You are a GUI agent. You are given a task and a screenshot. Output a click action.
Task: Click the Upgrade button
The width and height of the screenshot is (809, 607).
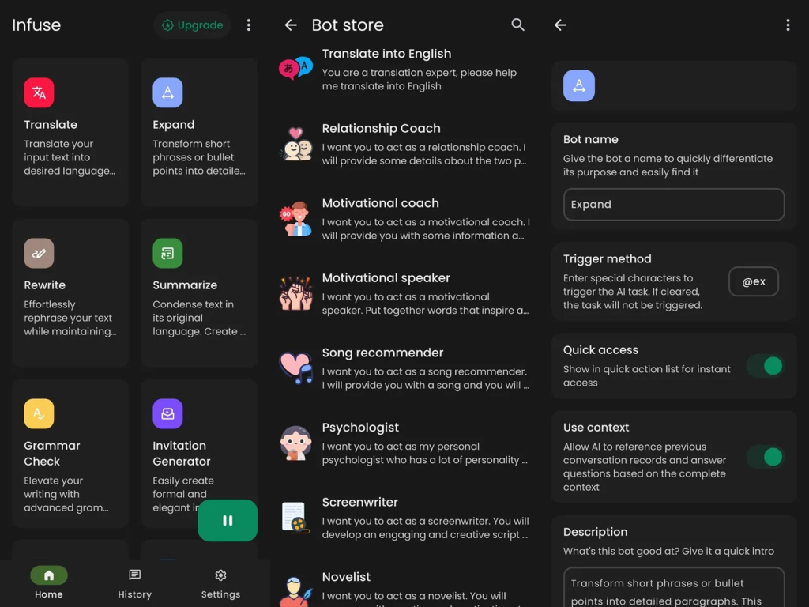pyautogui.click(x=192, y=25)
